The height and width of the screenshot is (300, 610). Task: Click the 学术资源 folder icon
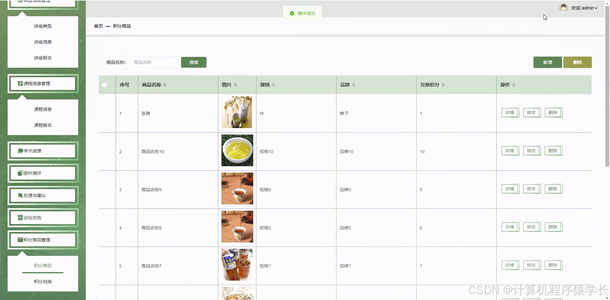(20, 151)
